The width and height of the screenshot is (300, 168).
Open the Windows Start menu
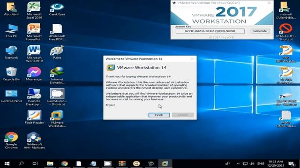click(7, 164)
